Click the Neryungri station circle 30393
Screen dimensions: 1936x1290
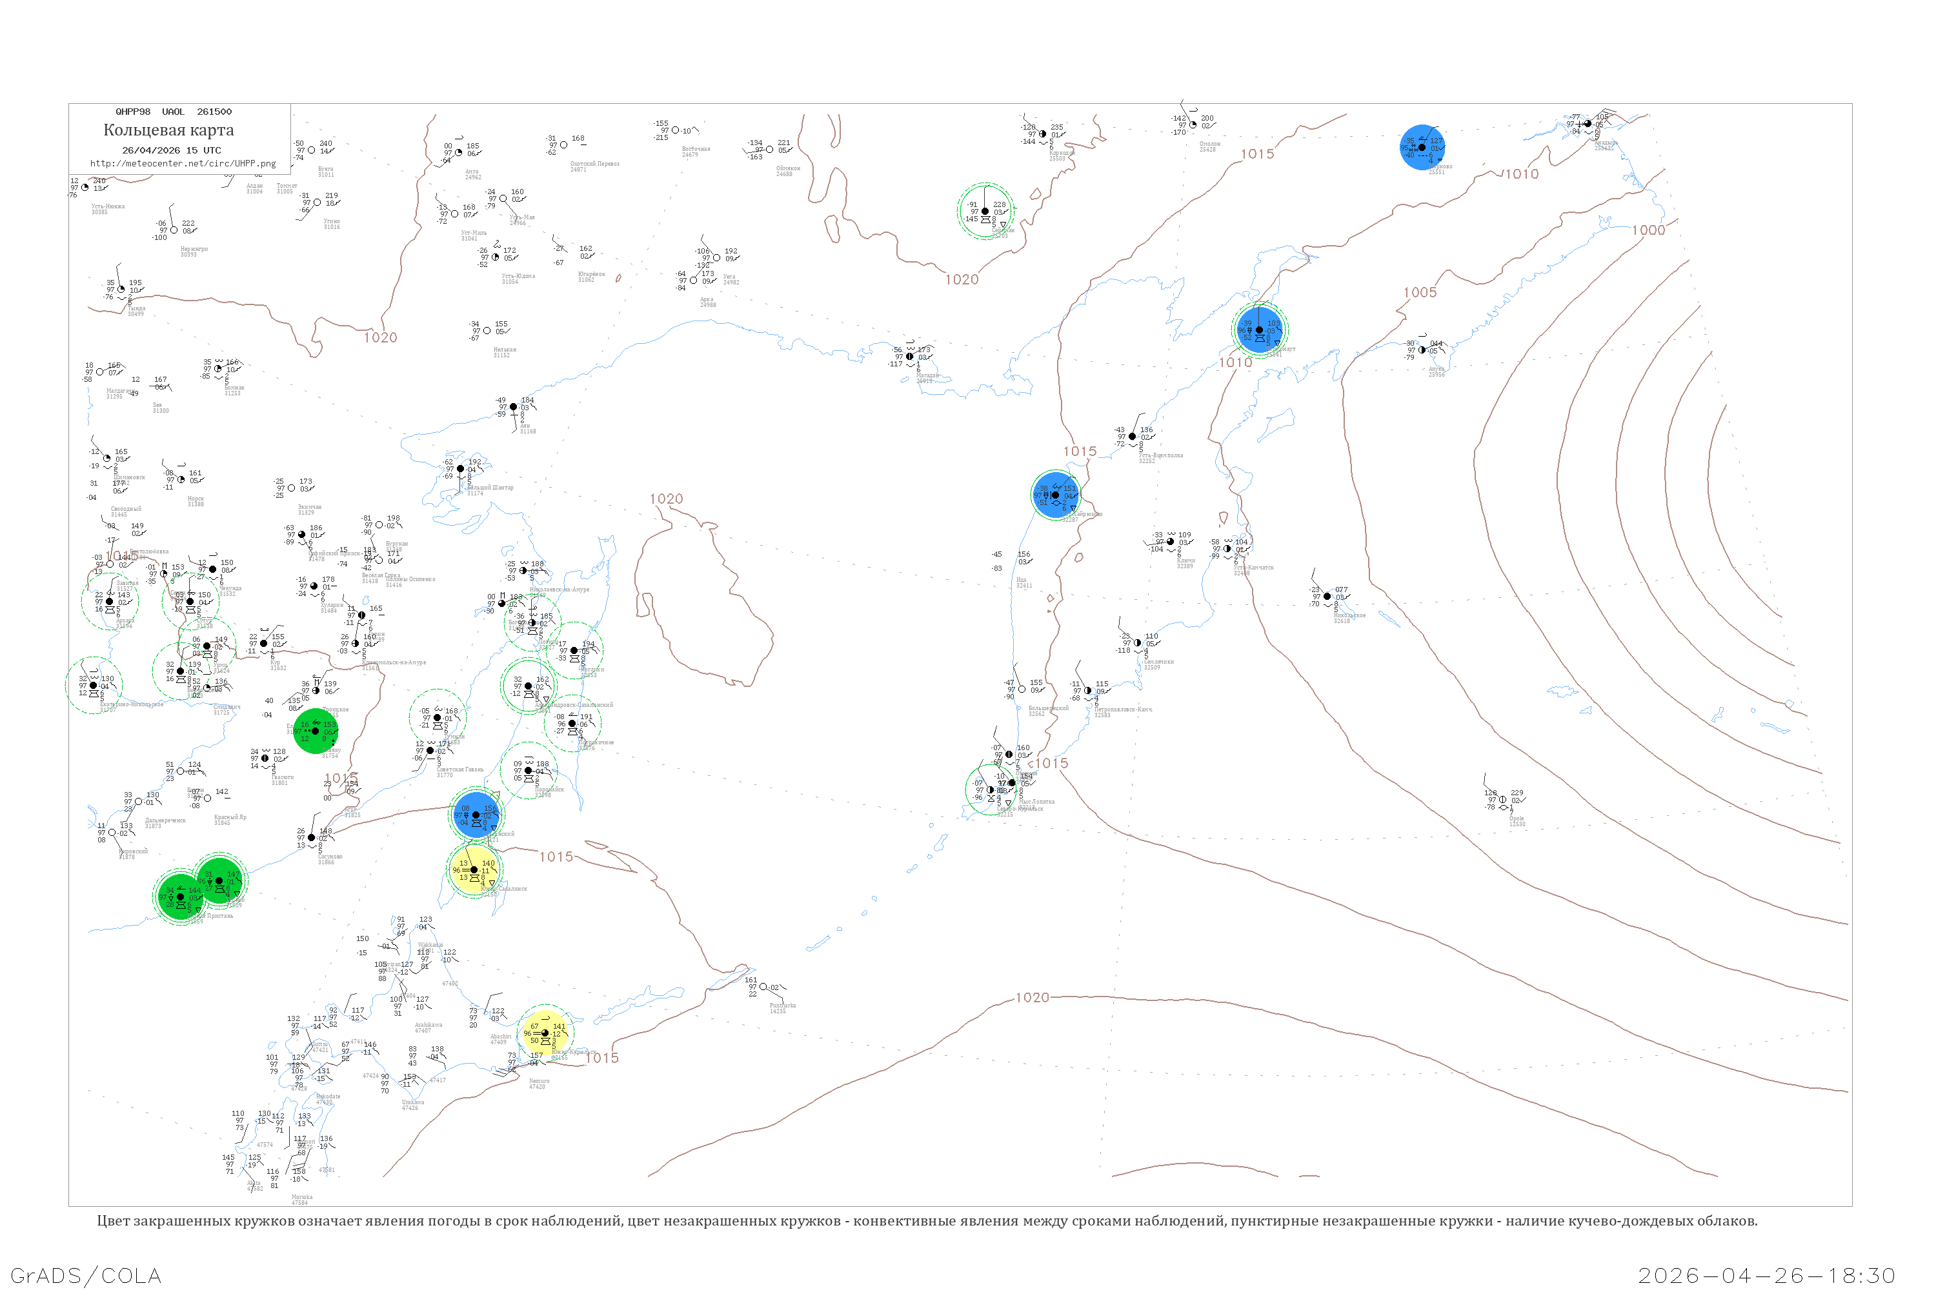pos(174,230)
